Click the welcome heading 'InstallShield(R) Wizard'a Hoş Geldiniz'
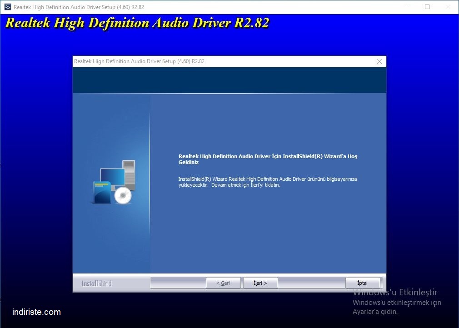The image size is (459, 328). 268,159
